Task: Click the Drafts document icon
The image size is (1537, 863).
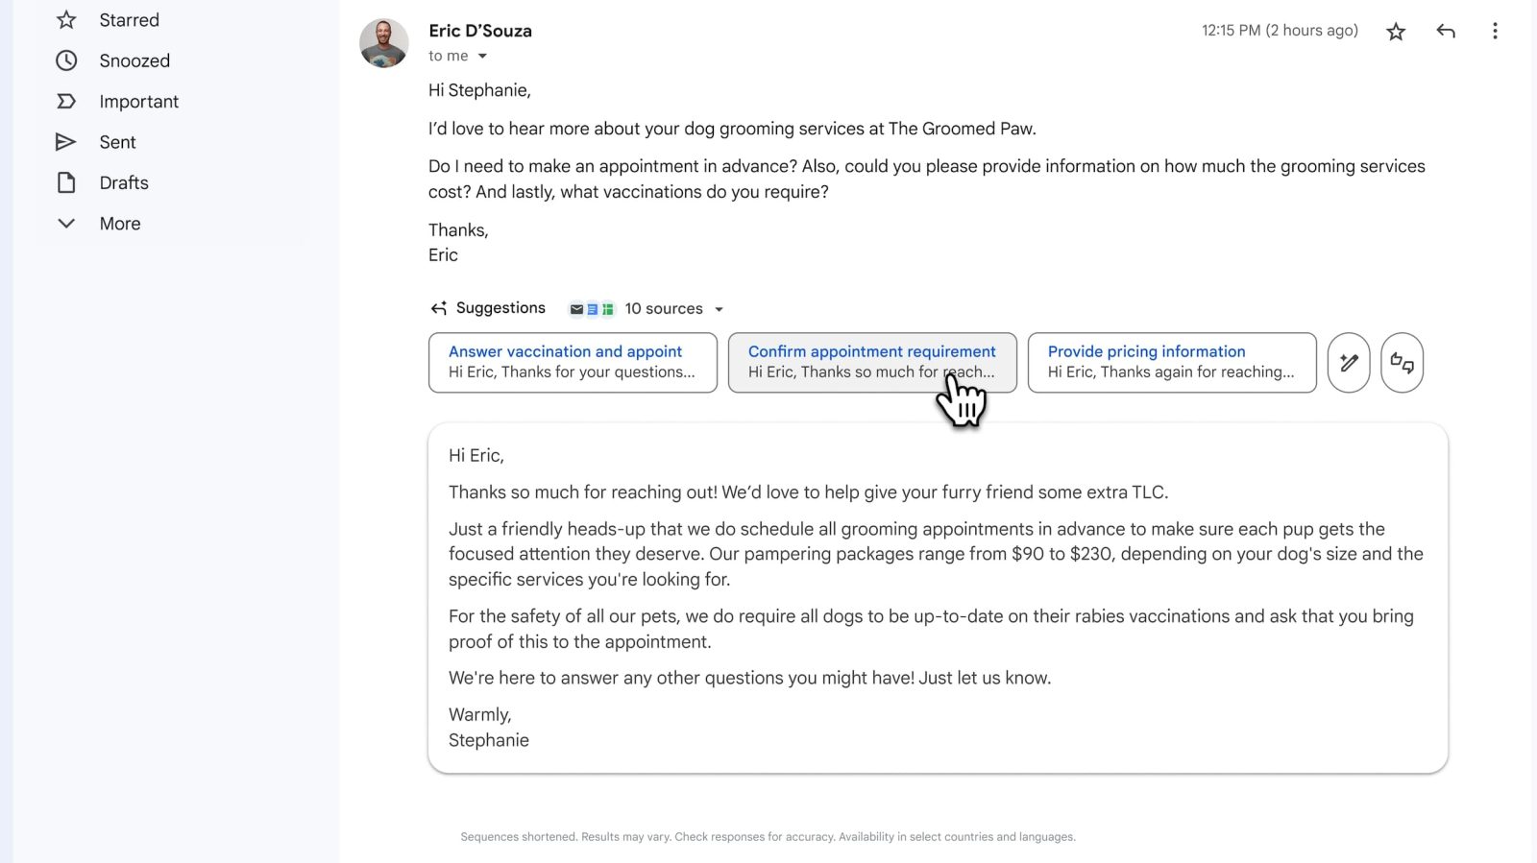Action: pos(66,182)
